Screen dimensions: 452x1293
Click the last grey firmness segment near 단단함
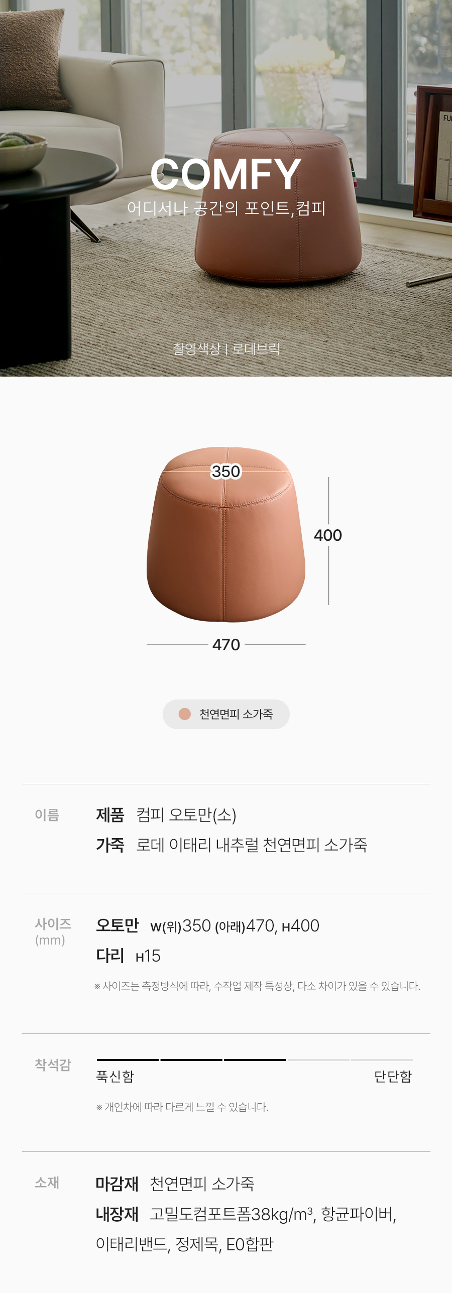(x=382, y=1060)
